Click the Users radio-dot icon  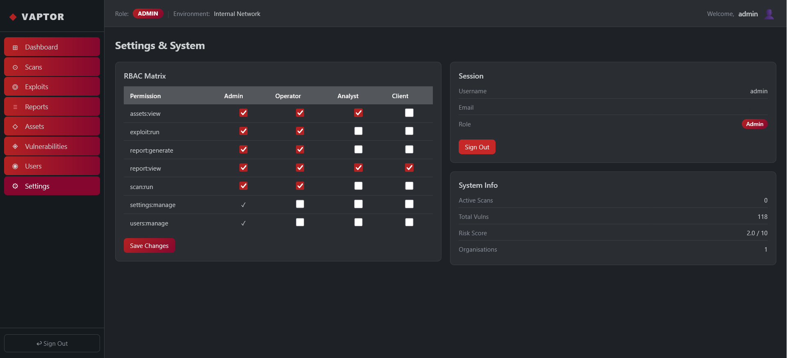tap(15, 166)
